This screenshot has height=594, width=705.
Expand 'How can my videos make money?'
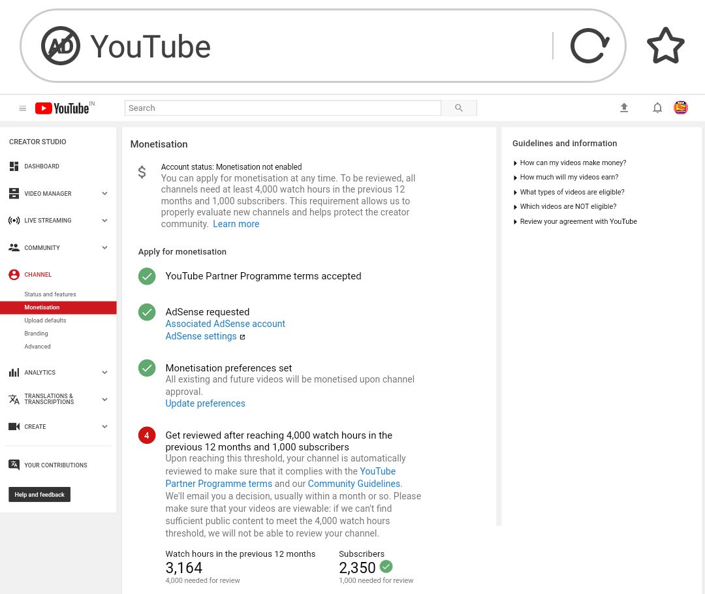(569, 163)
